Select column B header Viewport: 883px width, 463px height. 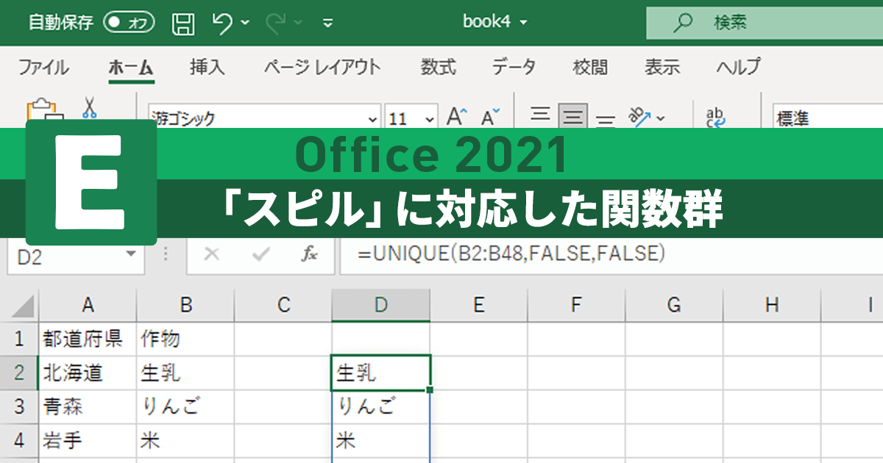pyautogui.click(x=185, y=305)
